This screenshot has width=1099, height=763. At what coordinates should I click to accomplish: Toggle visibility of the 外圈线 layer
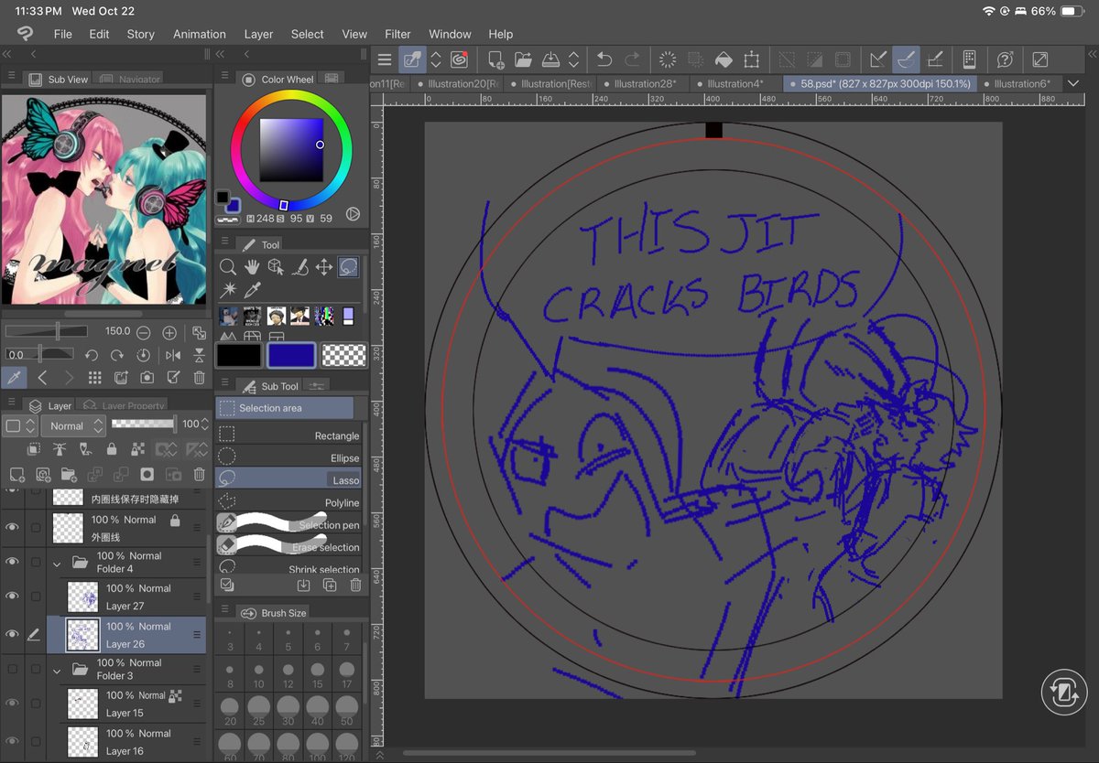[x=12, y=527]
